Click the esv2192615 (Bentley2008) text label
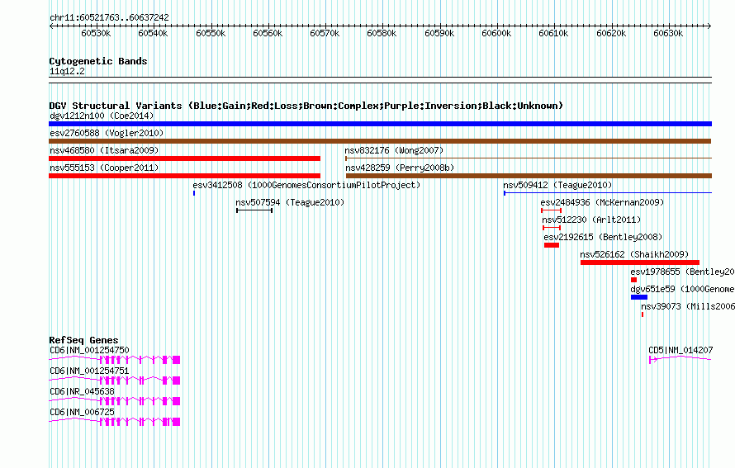This screenshot has height=468, width=735. 604,237
